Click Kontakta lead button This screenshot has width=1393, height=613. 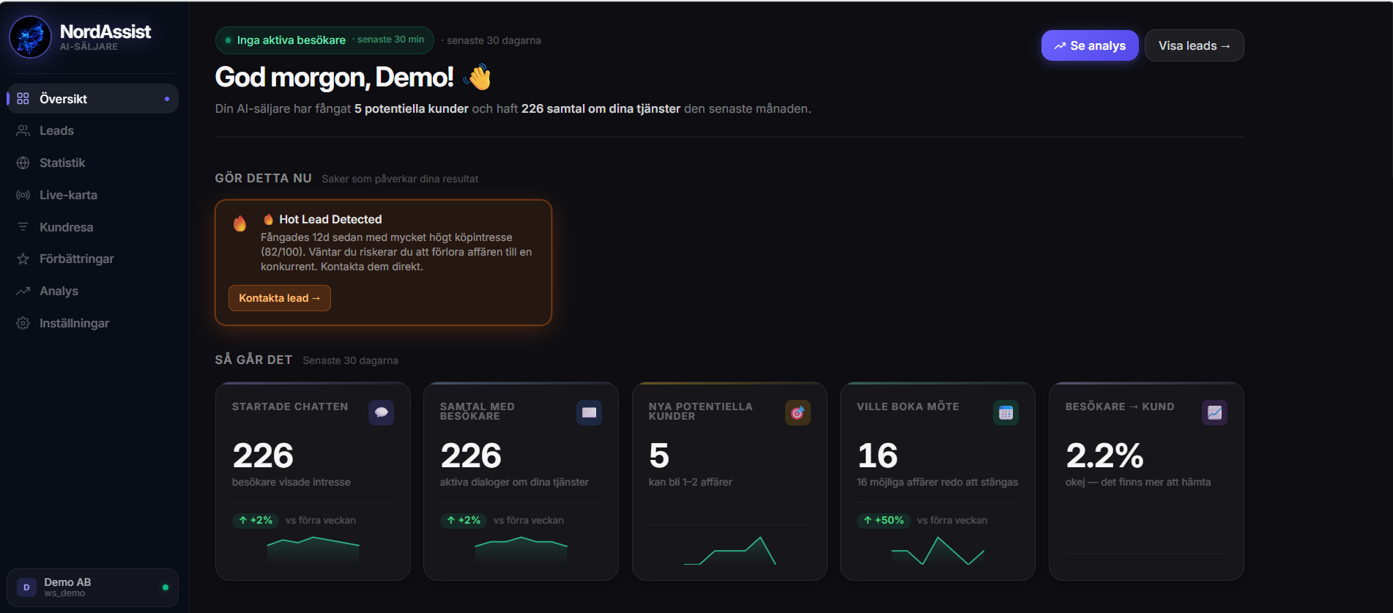(279, 298)
